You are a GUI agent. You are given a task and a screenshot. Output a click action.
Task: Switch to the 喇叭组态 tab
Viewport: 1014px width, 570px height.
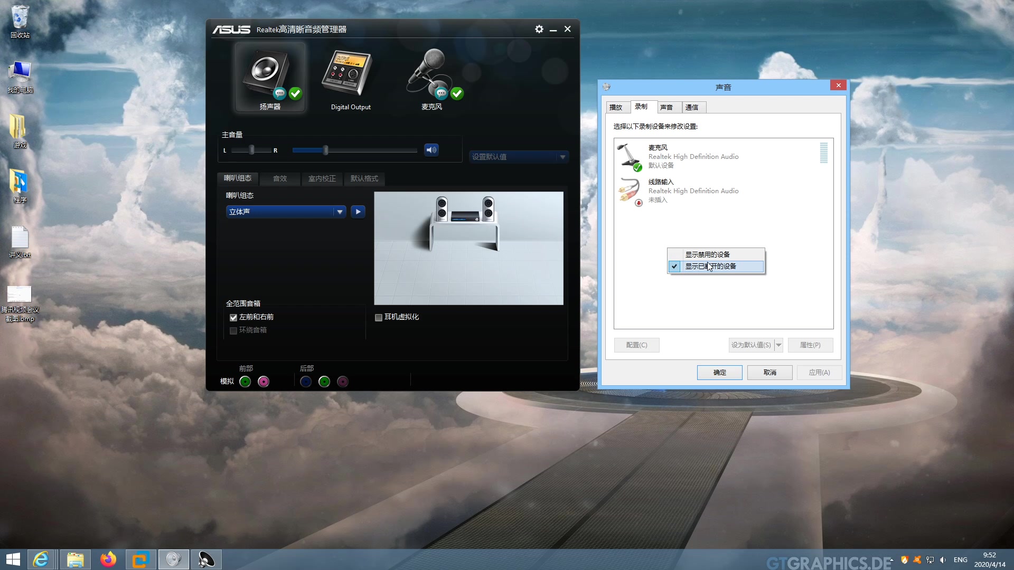point(237,178)
